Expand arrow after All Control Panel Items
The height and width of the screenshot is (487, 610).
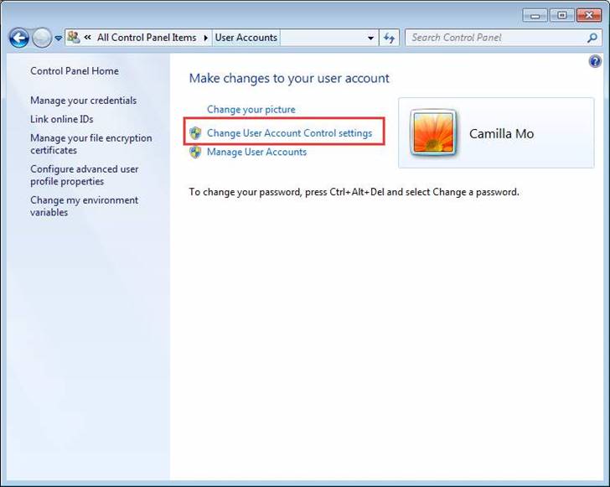tap(205, 38)
